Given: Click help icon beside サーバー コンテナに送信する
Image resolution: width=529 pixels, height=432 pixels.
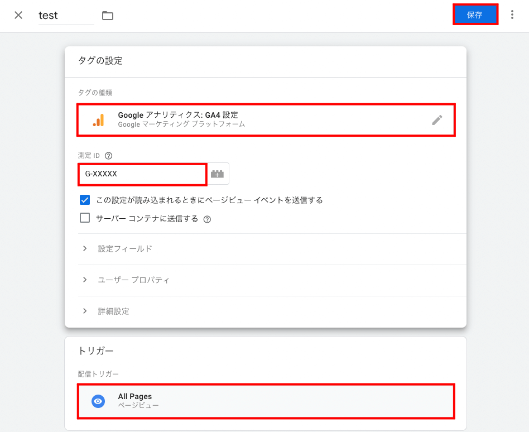Looking at the screenshot, I should (x=207, y=219).
